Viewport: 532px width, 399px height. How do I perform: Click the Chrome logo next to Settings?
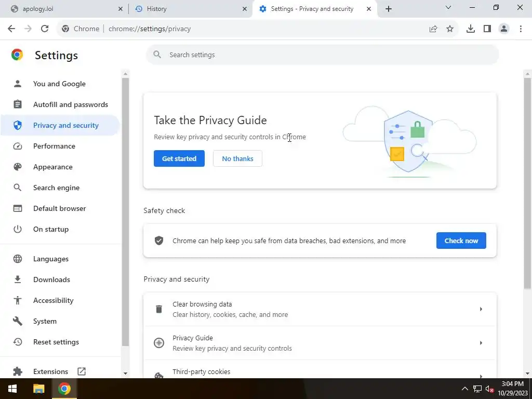(x=17, y=55)
